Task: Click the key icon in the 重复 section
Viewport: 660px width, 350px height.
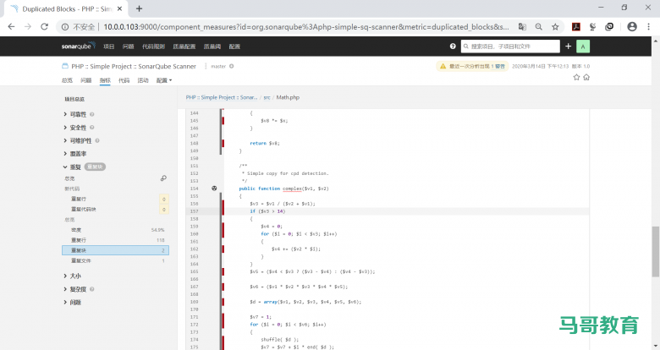Action: [x=163, y=178]
